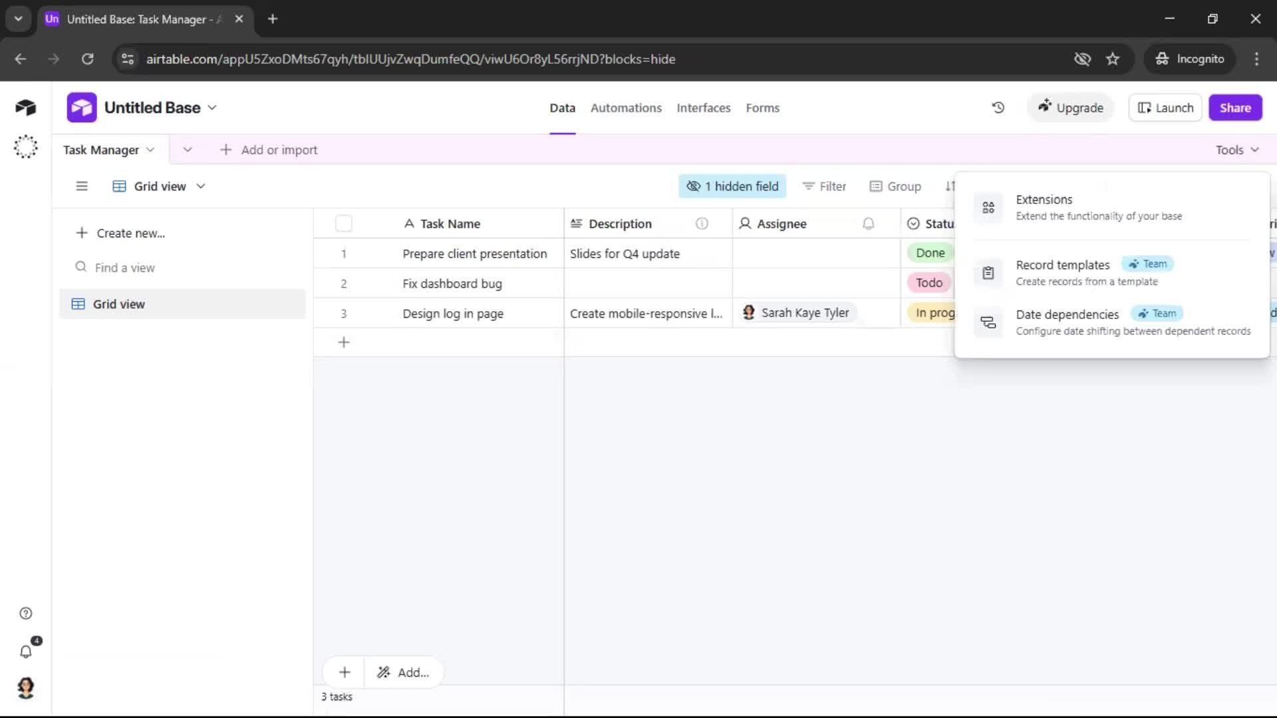The width and height of the screenshot is (1277, 718).
Task: Click the green Done status tag
Action: tap(930, 253)
